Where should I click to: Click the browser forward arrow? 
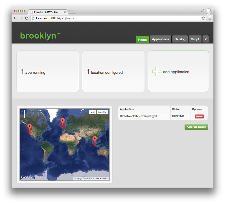pos(21,18)
